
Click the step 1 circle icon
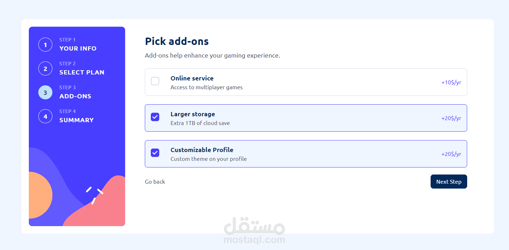45,45
